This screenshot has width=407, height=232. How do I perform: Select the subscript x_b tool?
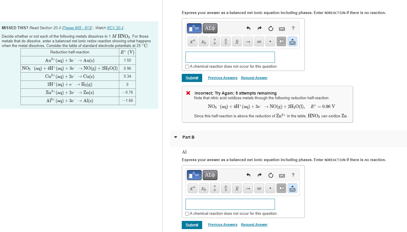[x=203, y=41]
